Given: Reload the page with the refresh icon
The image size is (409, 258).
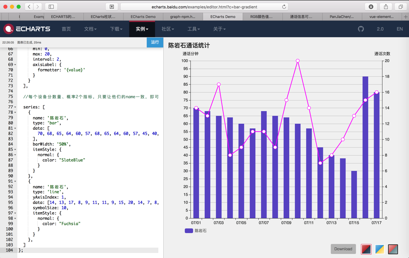Looking at the screenshot, I should [284, 7].
